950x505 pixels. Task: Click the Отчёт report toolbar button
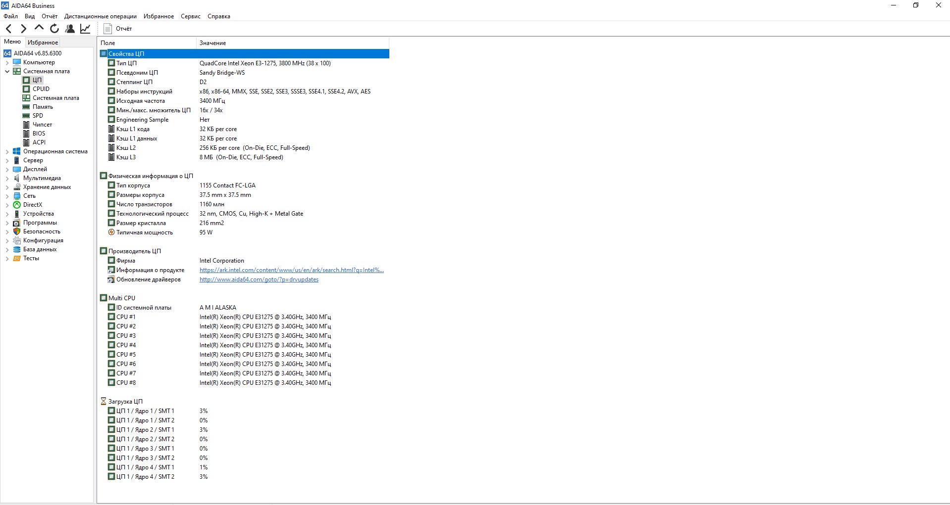118,29
